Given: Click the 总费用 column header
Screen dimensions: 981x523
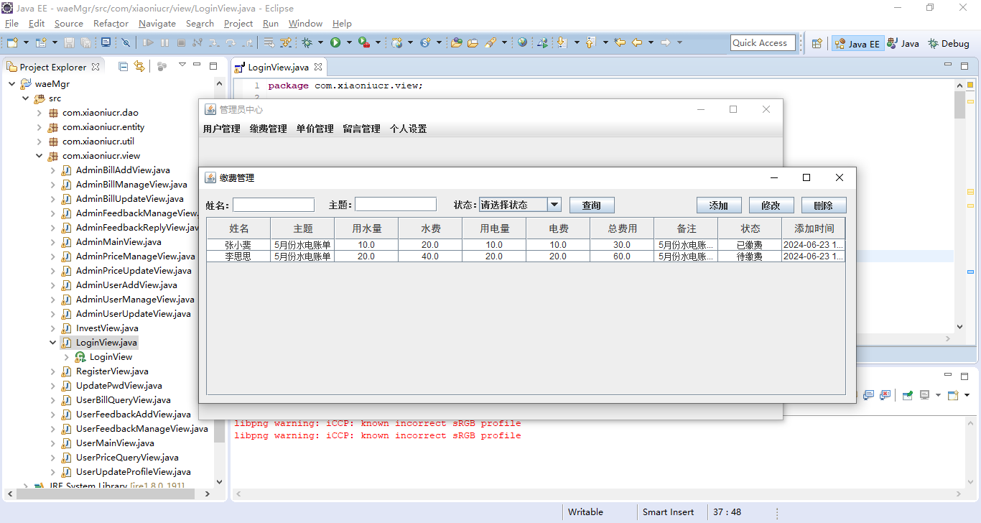Looking at the screenshot, I should [622, 228].
